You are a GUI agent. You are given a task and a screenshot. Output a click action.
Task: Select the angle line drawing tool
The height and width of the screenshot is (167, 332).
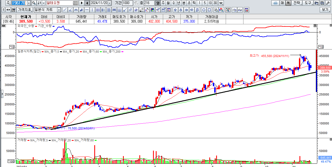tap(70, 10)
